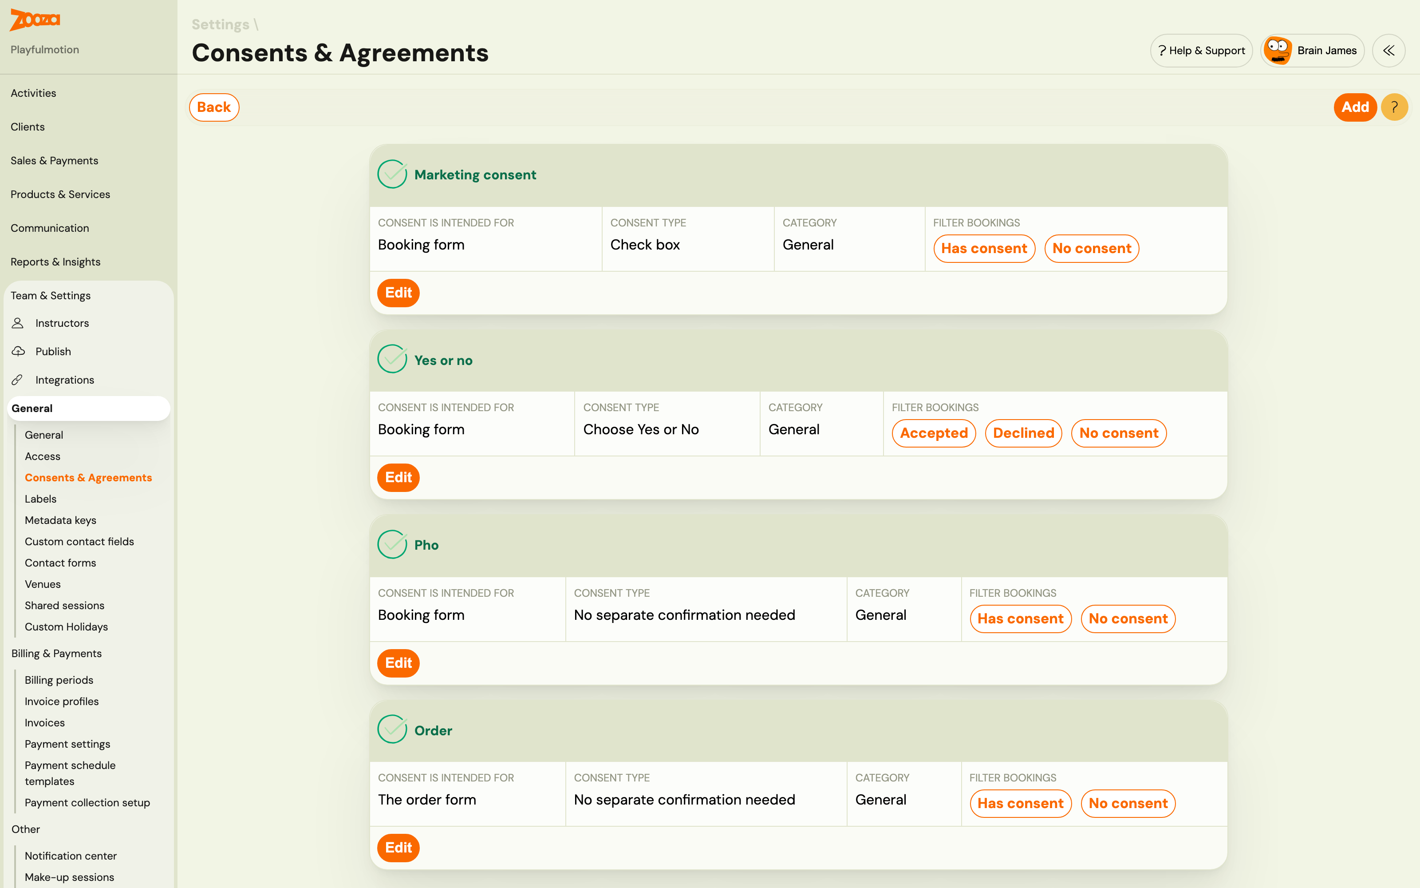This screenshot has height=888, width=1420.
Task: Click the Pho checkmark circle
Action: tap(392, 544)
